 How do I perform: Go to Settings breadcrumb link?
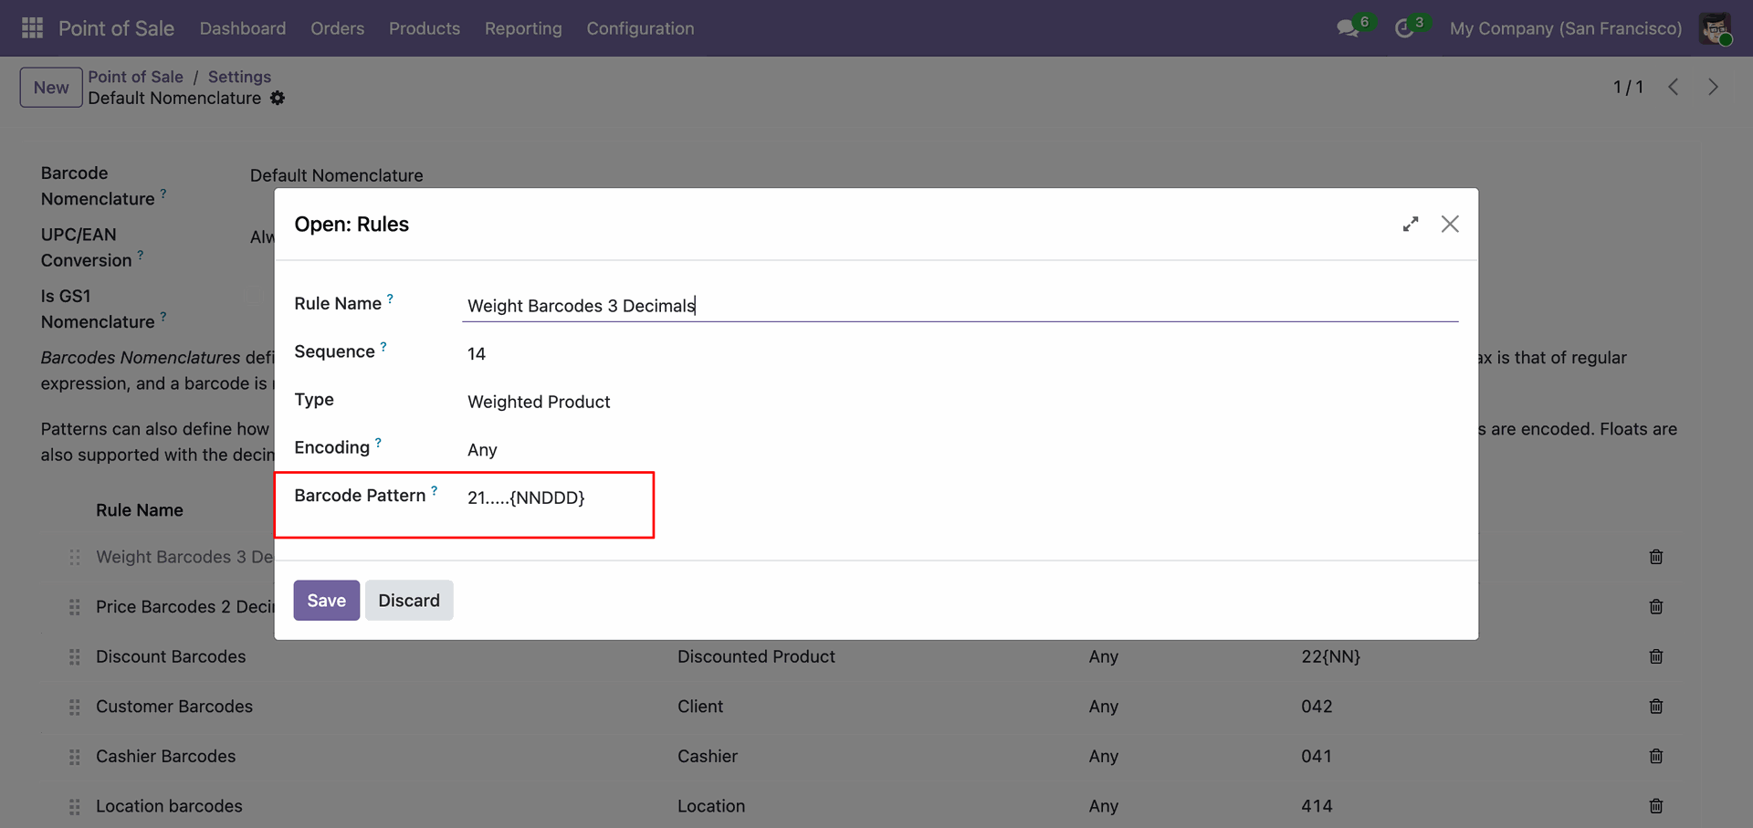pos(239,77)
